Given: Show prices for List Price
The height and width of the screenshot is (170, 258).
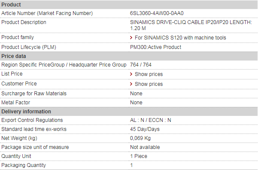Looking at the screenshot, I should click(149, 74).
